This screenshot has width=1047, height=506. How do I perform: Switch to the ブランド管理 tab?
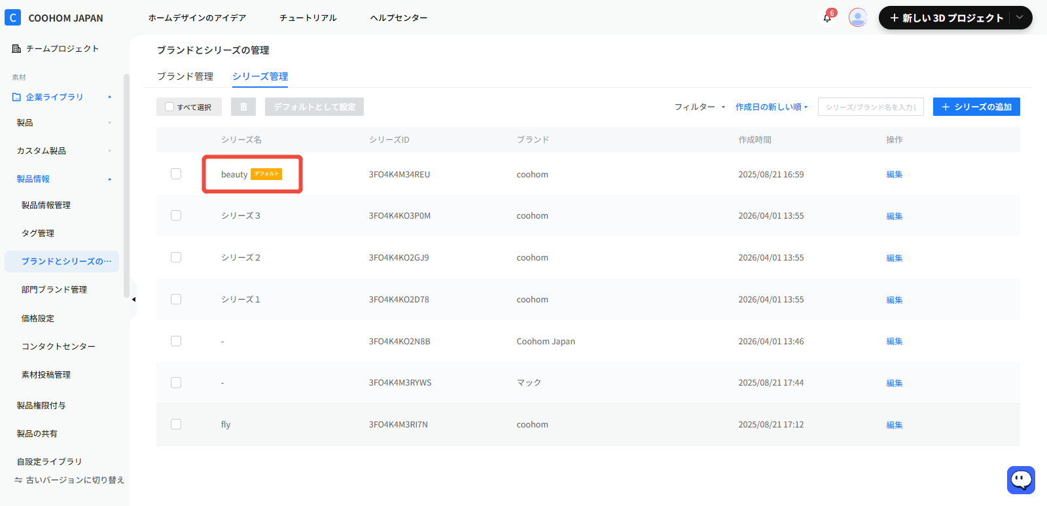click(185, 77)
